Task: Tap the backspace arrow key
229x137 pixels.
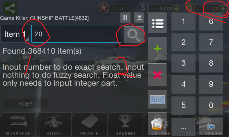Action: 211,127
